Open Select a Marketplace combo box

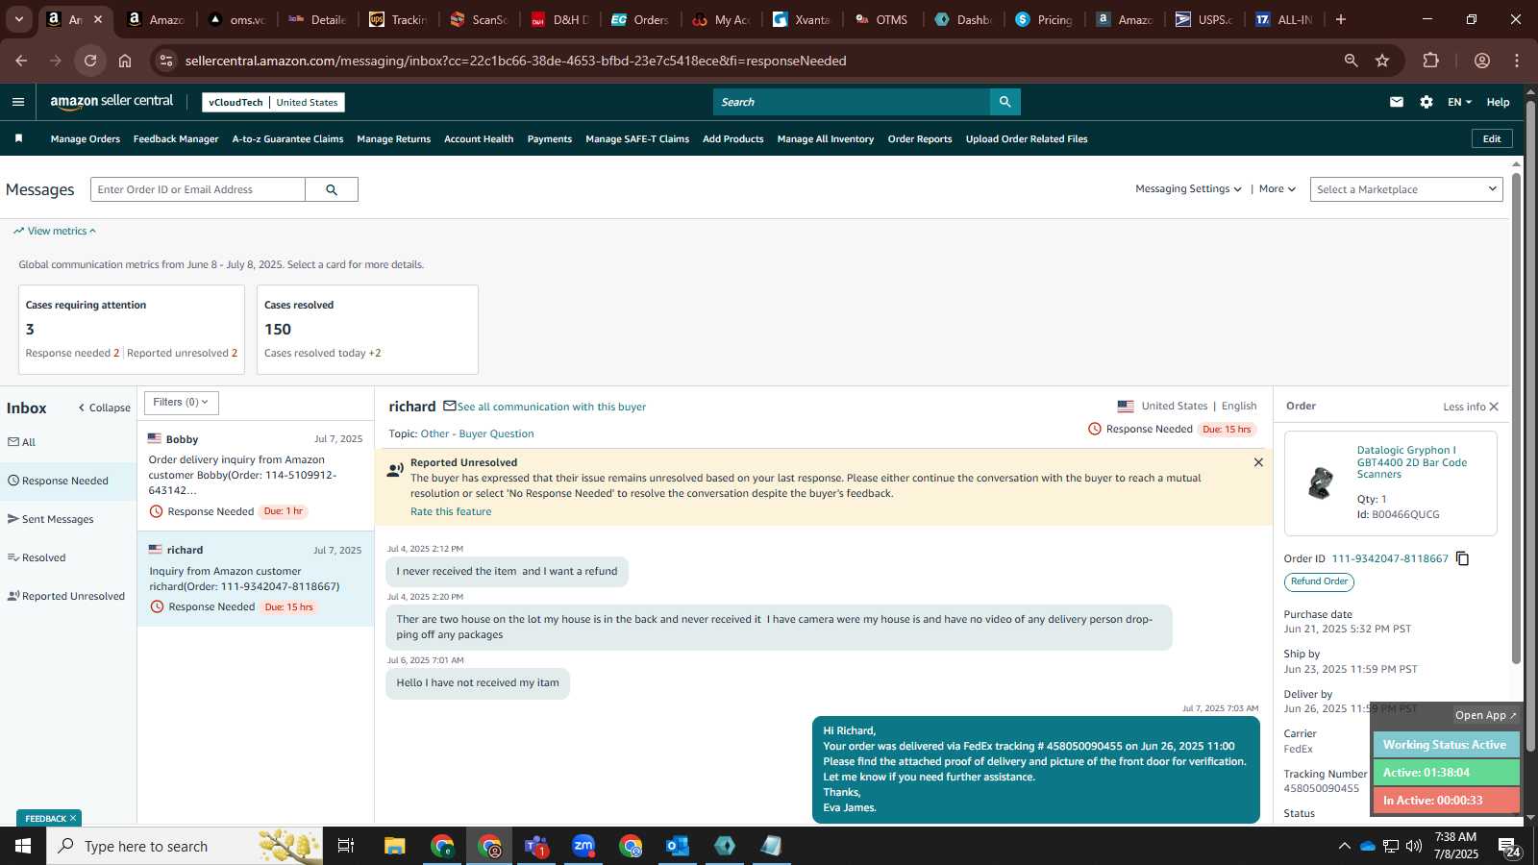click(x=1406, y=189)
